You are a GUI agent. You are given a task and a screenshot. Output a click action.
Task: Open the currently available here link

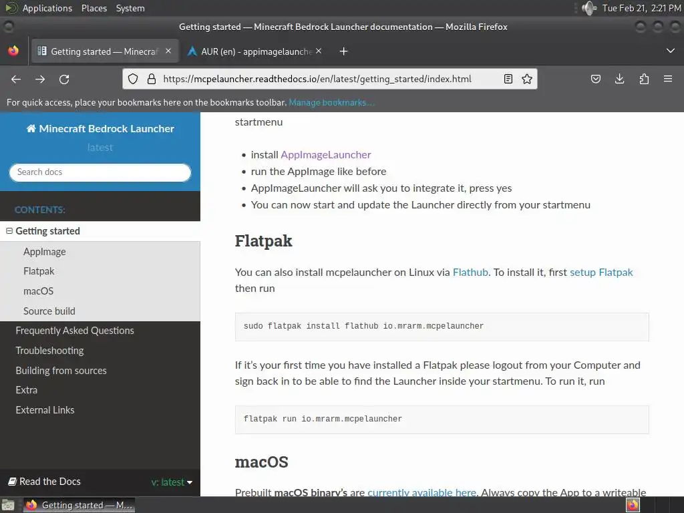coord(422,492)
